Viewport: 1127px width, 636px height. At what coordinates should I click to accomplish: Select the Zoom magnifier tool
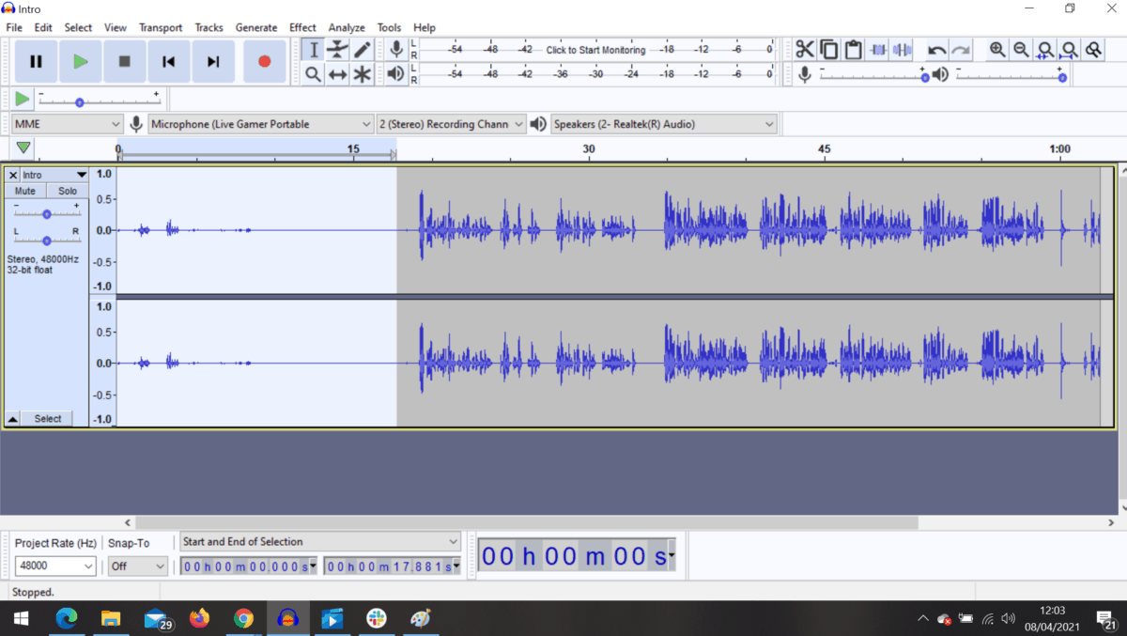pos(314,74)
